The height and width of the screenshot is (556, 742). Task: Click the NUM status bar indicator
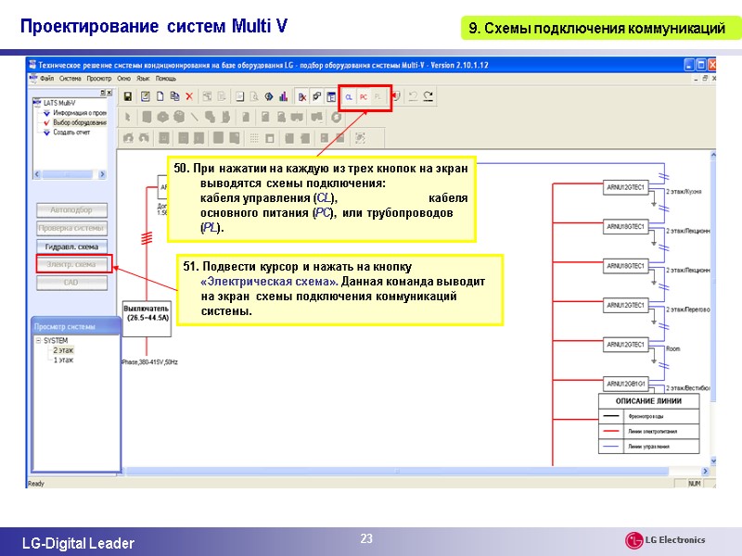(x=694, y=484)
